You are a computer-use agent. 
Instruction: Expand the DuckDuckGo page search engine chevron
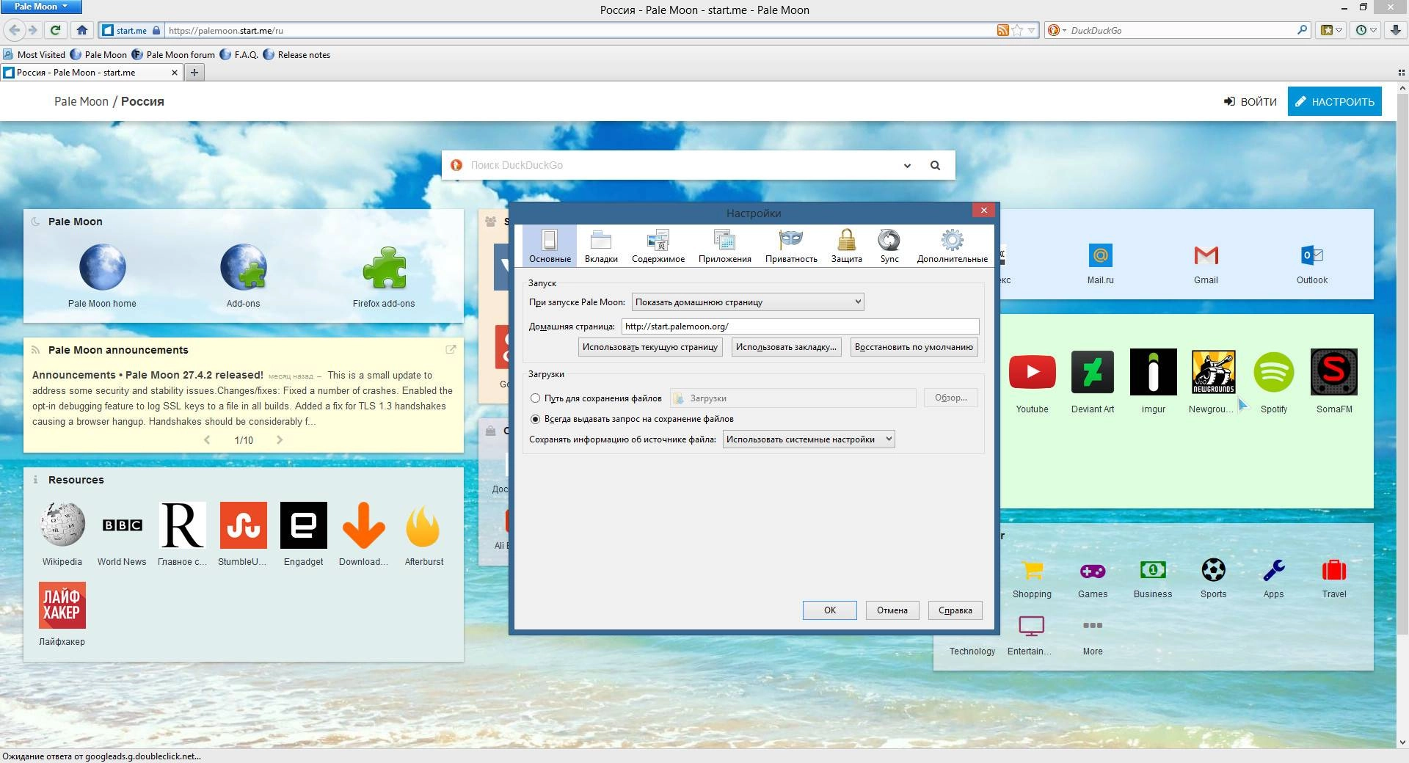coord(907,165)
